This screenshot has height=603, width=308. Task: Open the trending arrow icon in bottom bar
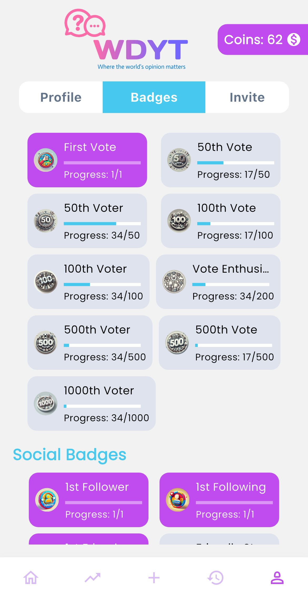click(x=92, y=578)
